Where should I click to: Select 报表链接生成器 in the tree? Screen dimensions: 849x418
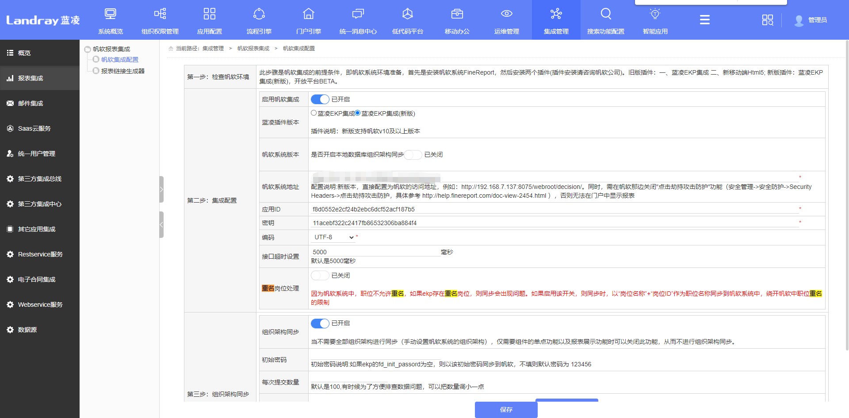tap(123, 71)
